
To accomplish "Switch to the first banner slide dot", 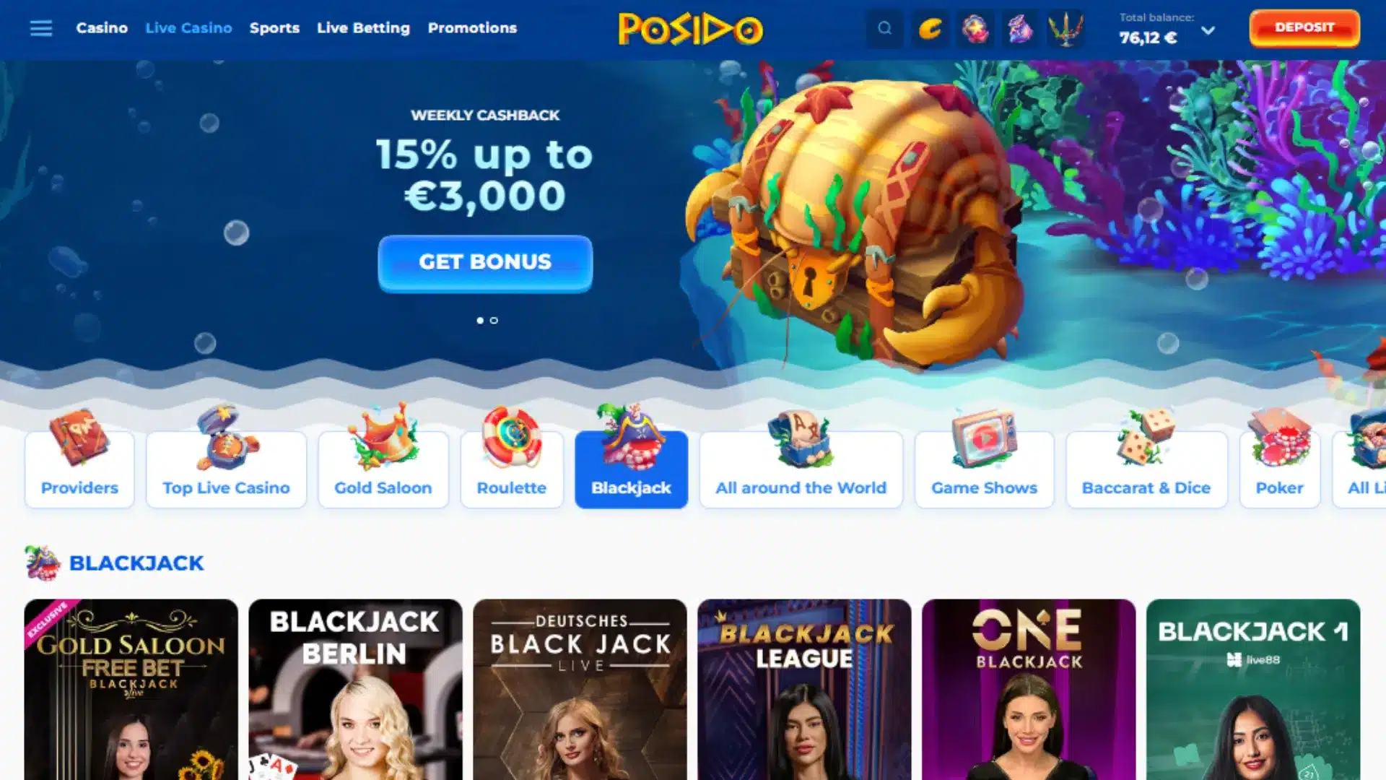I will [480, 321].
